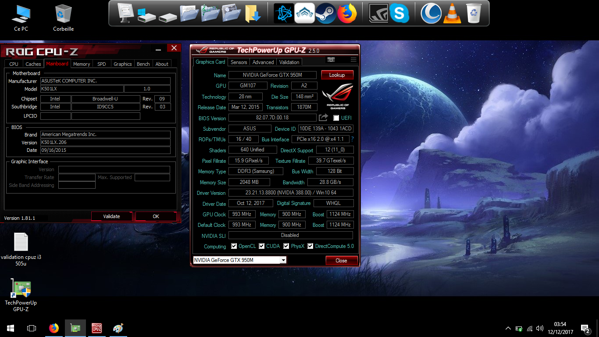The width and height of the screenshot is (599, 337).
Task: Click the motherboard model field K501LX
Action: pos(82,89)
